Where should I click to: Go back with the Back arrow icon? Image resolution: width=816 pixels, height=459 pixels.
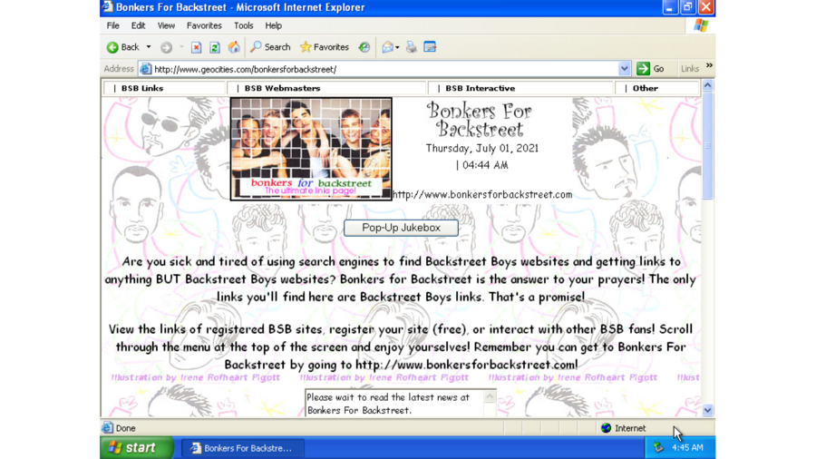click(112, 47)
